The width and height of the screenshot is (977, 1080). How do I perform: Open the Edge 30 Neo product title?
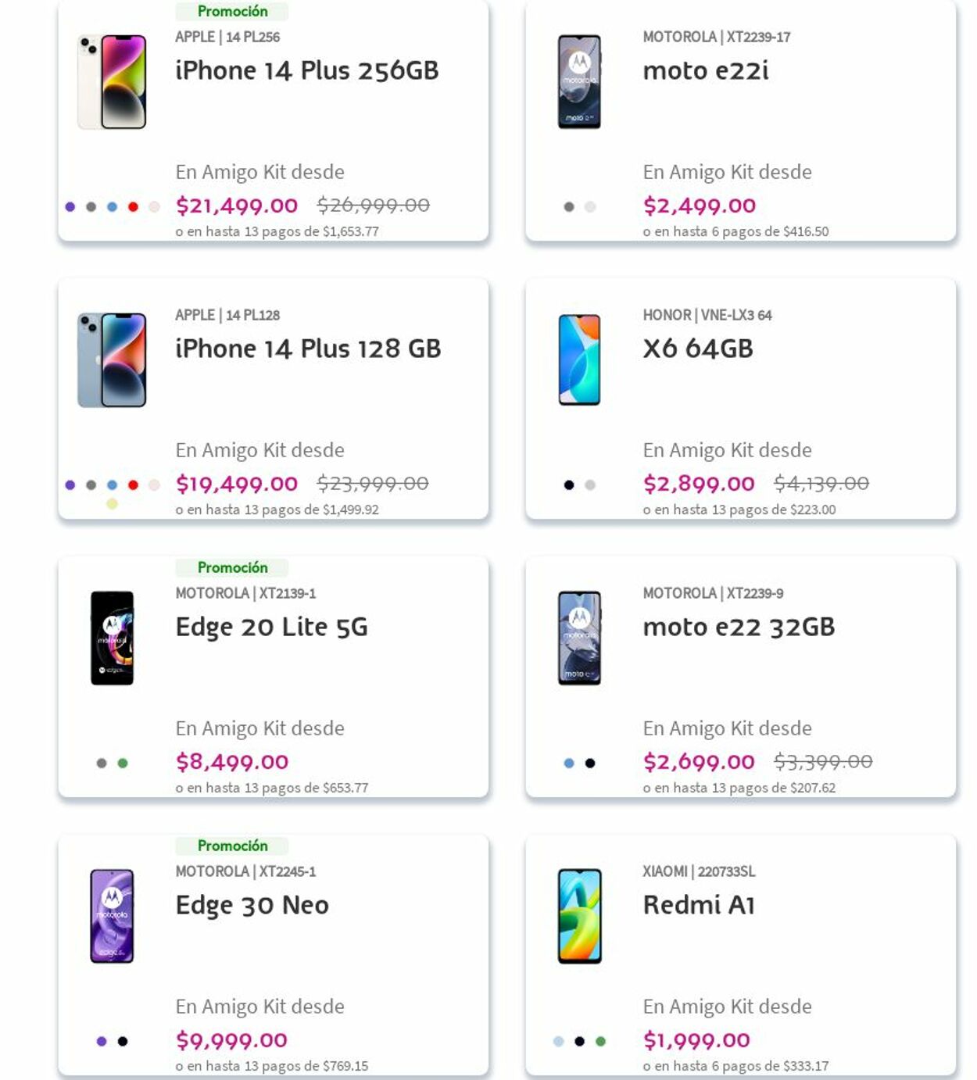252,905
